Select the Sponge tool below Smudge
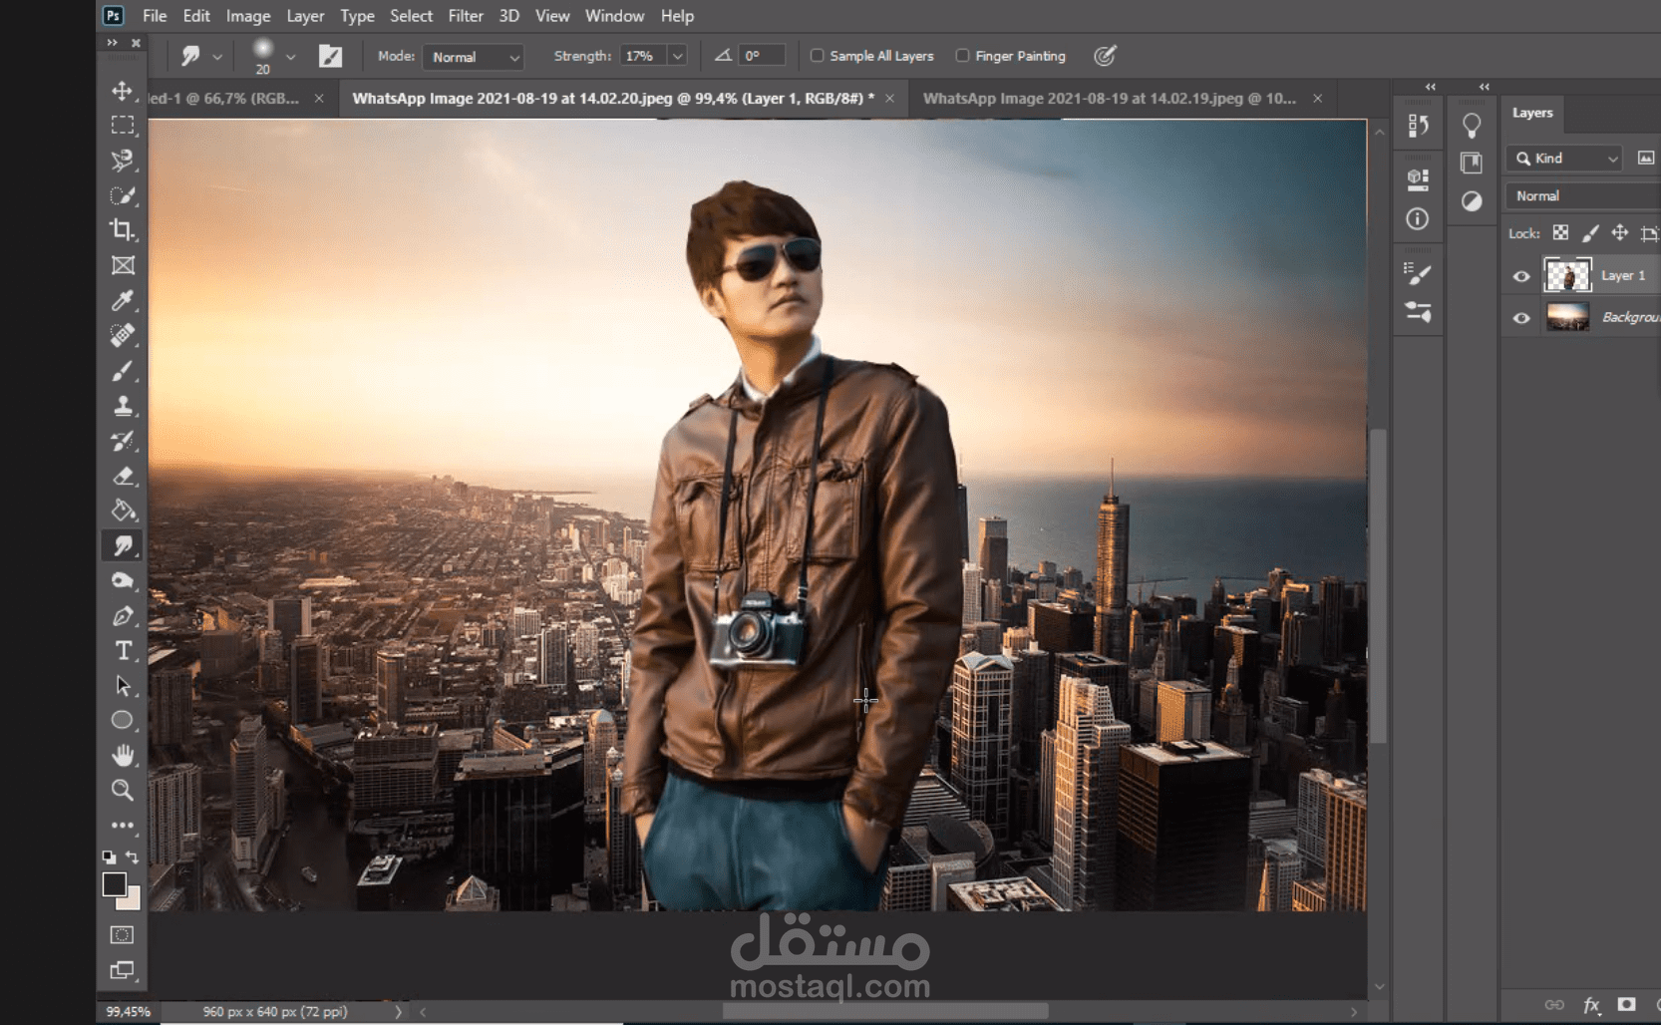This screenshot has height=1025, width=1661. (123, 580)
